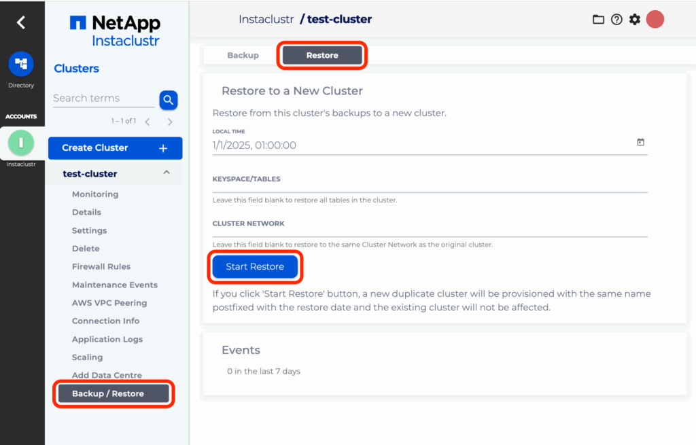Open Add Data Centre

[x=107, y=375]
